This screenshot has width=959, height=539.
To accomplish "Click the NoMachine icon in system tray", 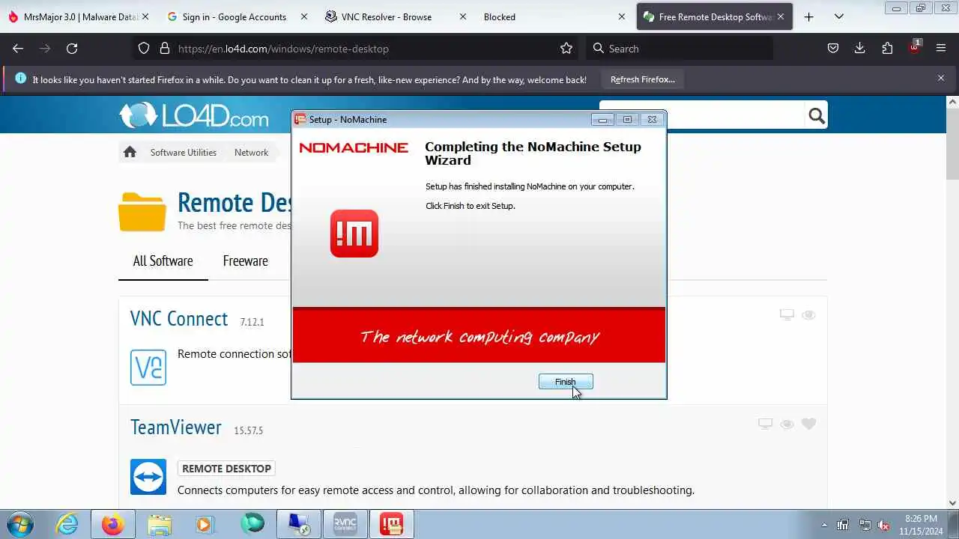I will [x=843, y=525].
